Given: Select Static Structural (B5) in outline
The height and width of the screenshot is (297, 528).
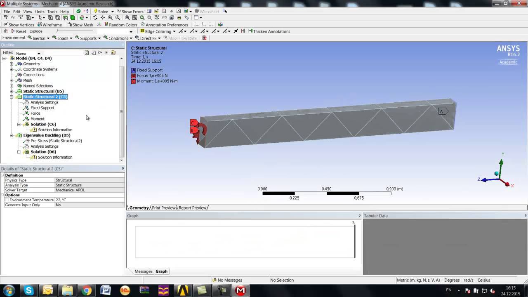Looking at the screenshot, I should pyautogui.click(x=43, y=91).
